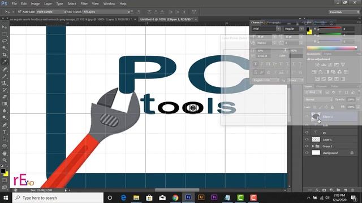Viewport: 362px width, 203px height.
Task: Open Google Chrome from the taskbar
Action: 175,198
